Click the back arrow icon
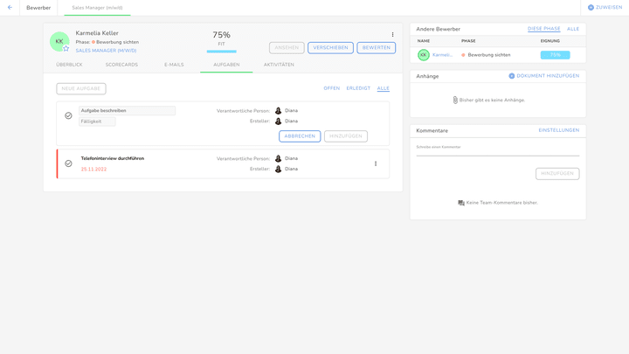629x354 pixels. [x=10, y=7]
